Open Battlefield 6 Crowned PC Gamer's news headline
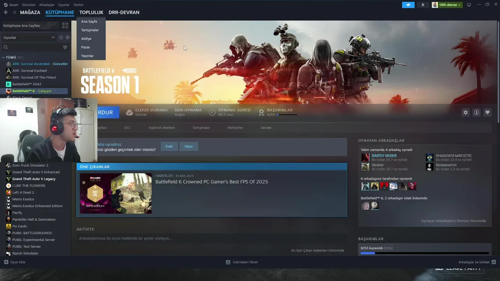Image resolution: width=500 pixels, height=281 pixels. [x=212, y=182]
